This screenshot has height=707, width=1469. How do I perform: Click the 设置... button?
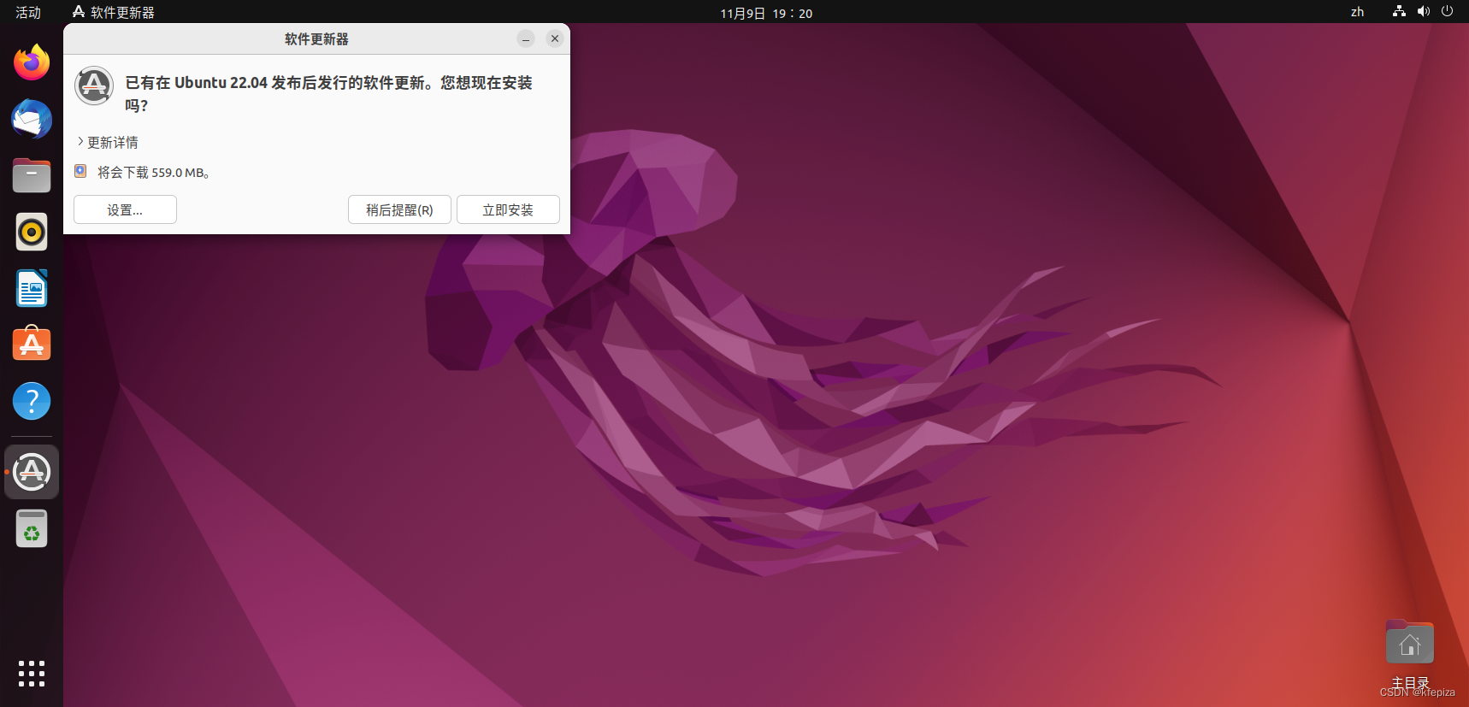[x=125, y=209]
